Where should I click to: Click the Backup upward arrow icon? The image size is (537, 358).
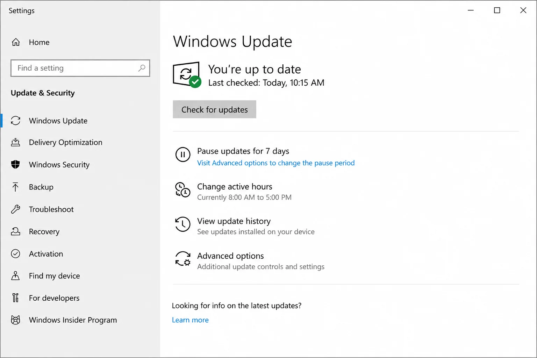[x=16, y=187]
